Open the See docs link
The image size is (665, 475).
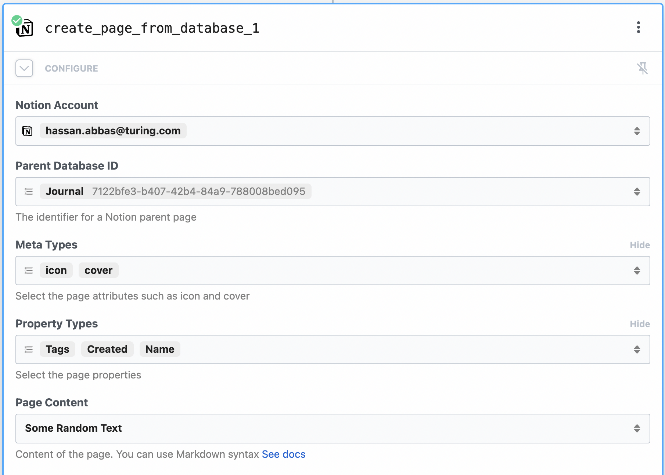point(283,454)
